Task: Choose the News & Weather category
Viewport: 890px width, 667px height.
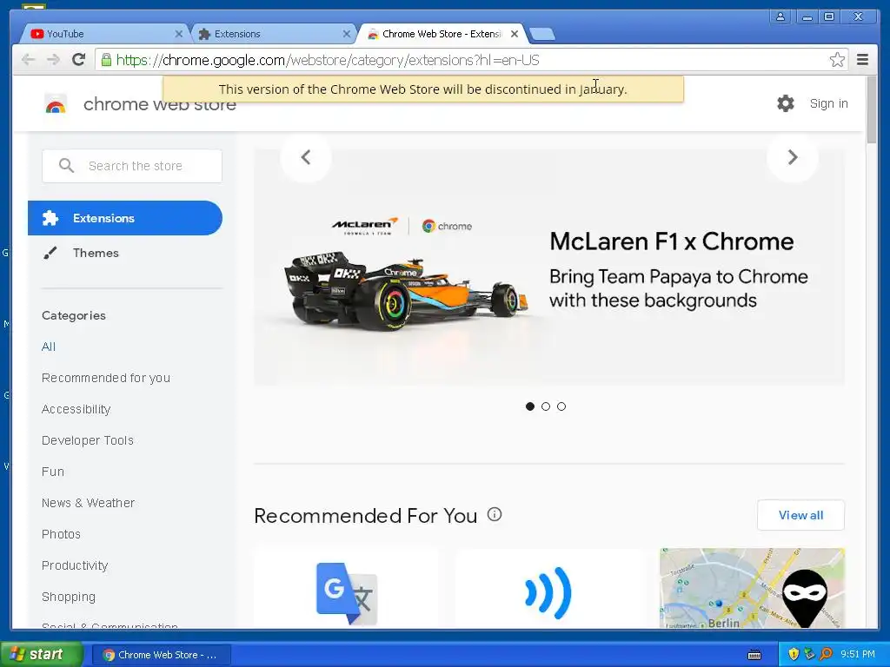Action: 88,503
